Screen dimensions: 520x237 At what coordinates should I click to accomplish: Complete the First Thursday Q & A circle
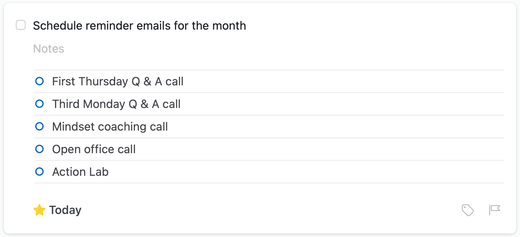tap(39, 81)
